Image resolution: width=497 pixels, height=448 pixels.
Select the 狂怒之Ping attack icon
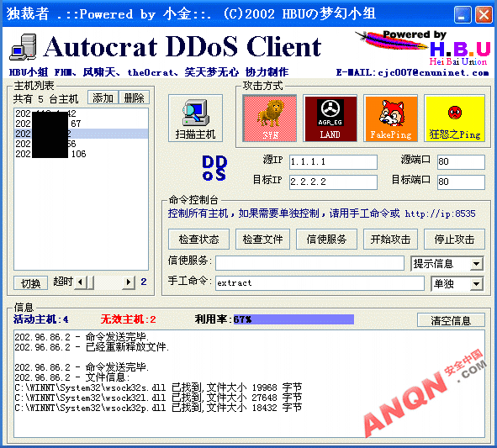(x=454, y=119)
